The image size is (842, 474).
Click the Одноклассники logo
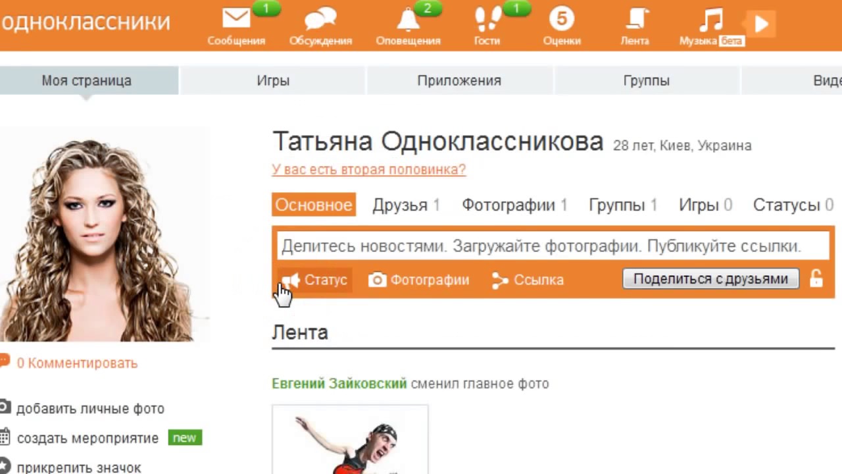pyautogui.click(x=85, y=22)
